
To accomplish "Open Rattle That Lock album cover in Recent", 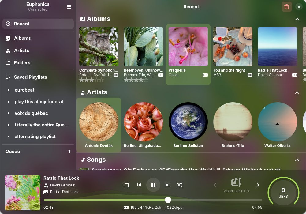I will coord(278,47).
